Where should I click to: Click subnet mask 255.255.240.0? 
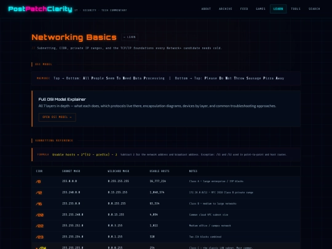tap(73, 215)
